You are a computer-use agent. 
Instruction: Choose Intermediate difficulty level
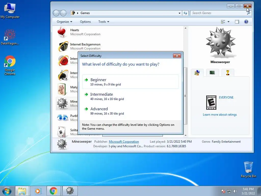(130, 96)
